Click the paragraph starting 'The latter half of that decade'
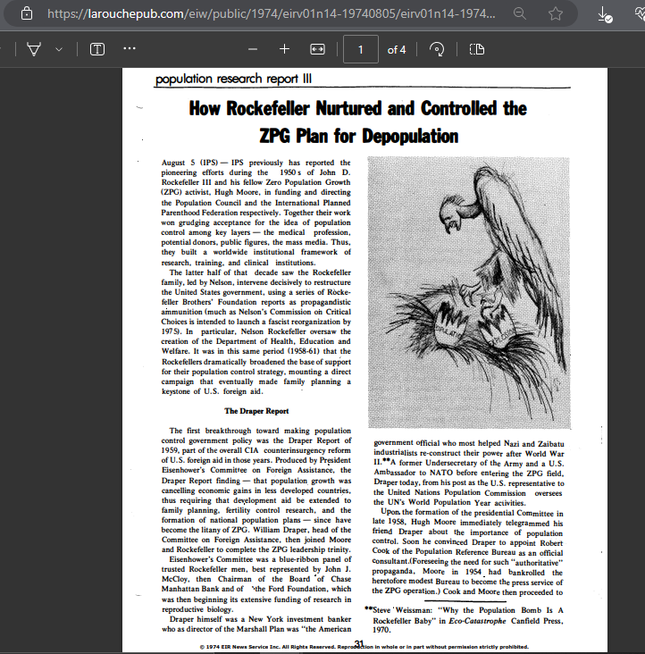The height and width of the screenshot is (654, 645). pyautogui.click(x=256, y=331)
